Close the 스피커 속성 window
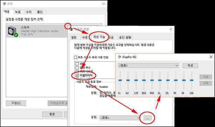 171,29
